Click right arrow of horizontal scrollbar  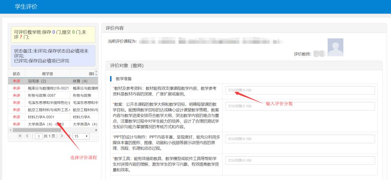(x=96, y=130)
